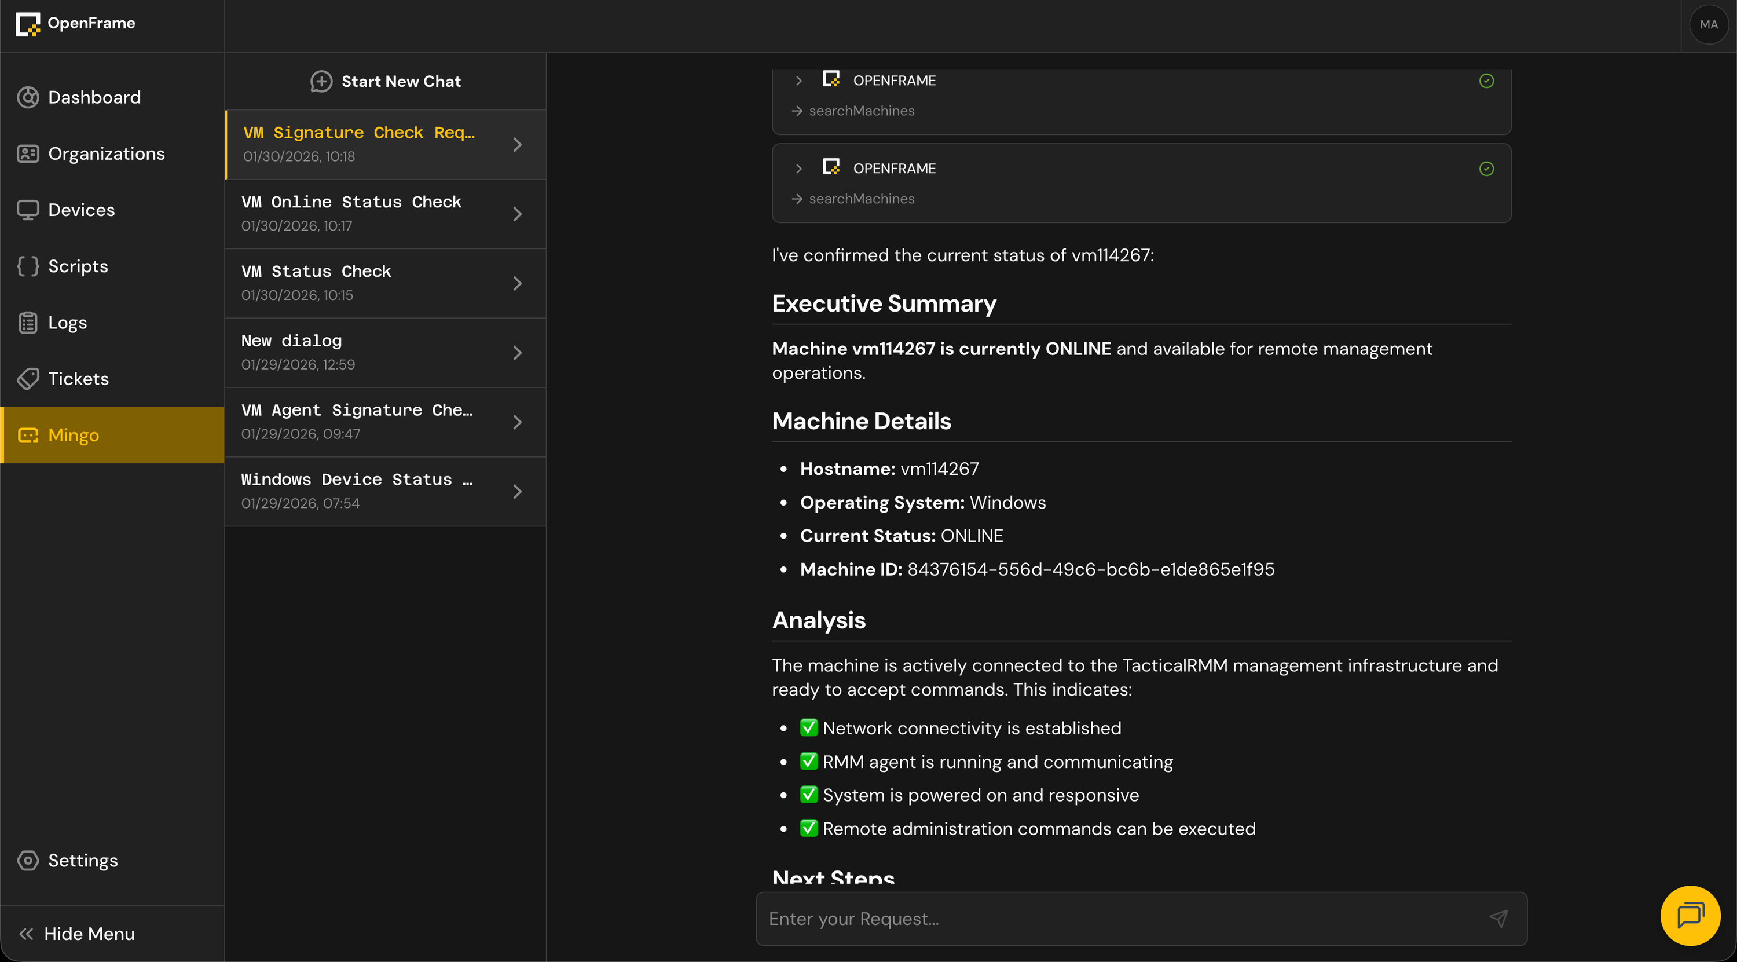Click the send paper-plane icon
The width and height of the screenshot is (1737, 962).
(1498, 918)
